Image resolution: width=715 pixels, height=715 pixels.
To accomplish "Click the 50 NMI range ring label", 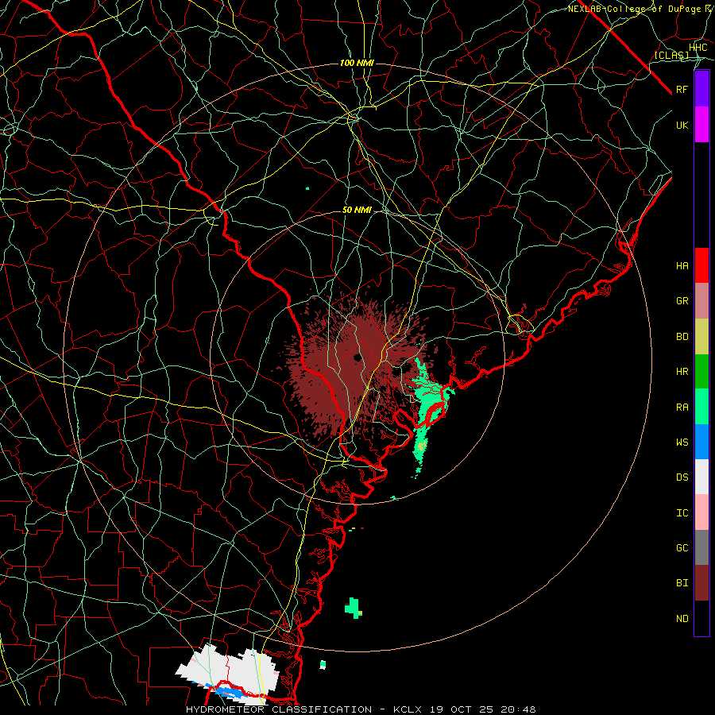I will click(x=357, y=211).
